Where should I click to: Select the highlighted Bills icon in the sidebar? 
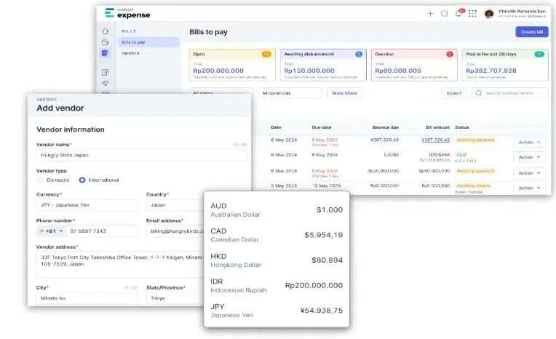pos(106,53)
